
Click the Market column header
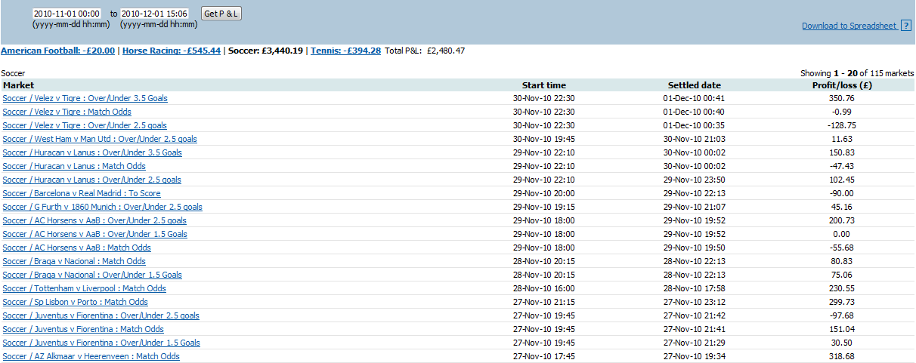point(19,85)
